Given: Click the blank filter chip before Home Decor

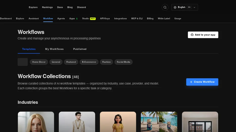Looking at the screenshot, I should click(x=23, y=62).
